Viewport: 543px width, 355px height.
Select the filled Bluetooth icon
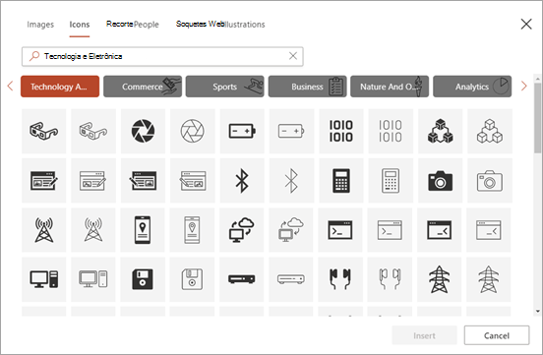point(242,180)
